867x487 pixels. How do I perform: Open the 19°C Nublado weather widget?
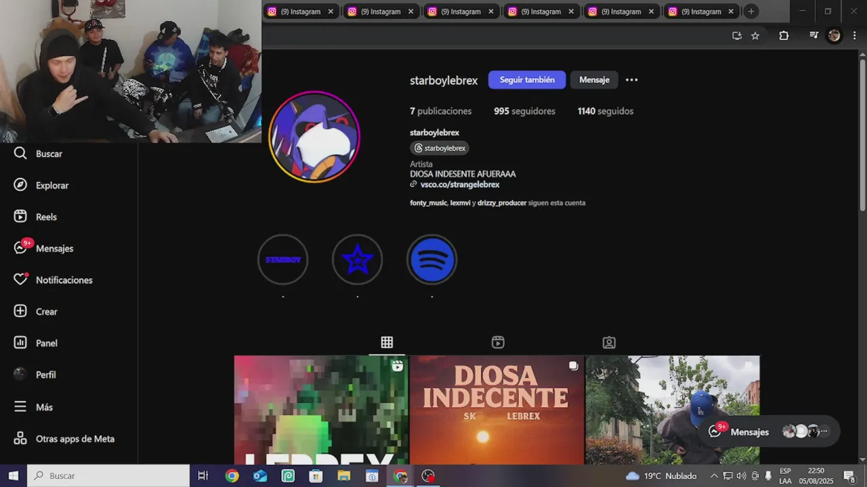click(x=660, y=476)
